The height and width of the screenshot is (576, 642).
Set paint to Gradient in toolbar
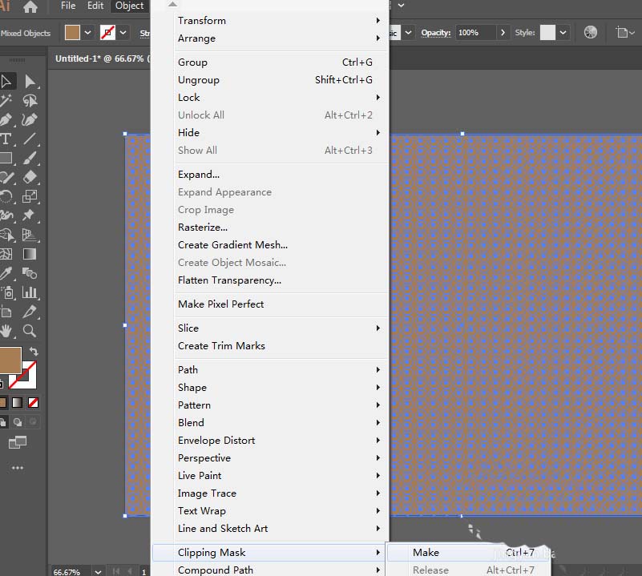pyautogui.click(x=17, y=403)
